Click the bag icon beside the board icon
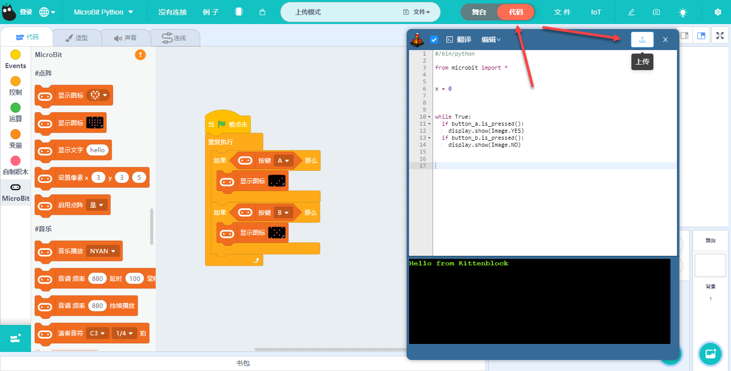The image size is (731, 371). click(x=262, y=12)
